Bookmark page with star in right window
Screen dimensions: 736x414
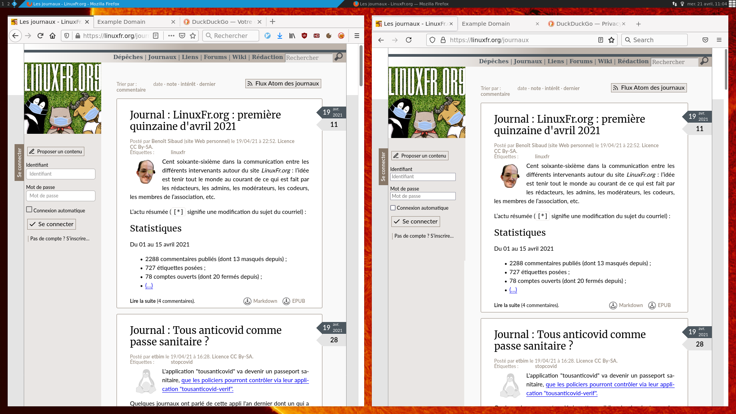[x=611, y=40]
